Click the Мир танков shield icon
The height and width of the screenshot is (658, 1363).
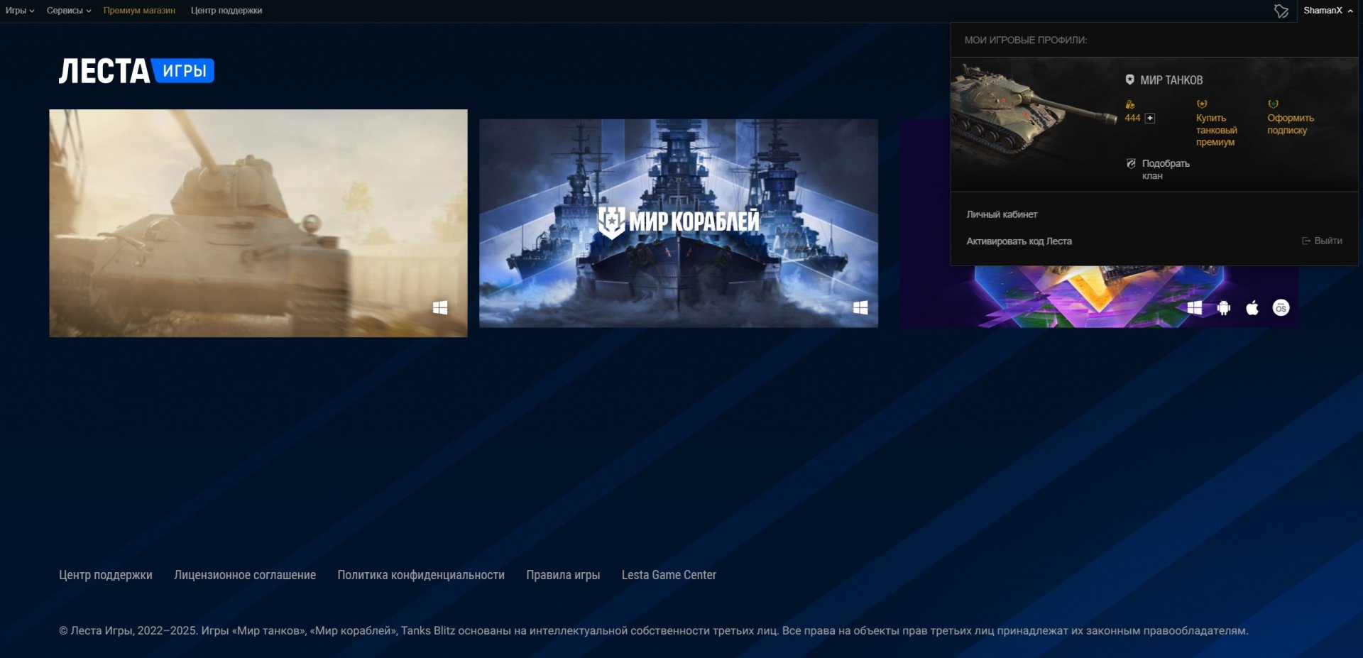point(1129,79)
